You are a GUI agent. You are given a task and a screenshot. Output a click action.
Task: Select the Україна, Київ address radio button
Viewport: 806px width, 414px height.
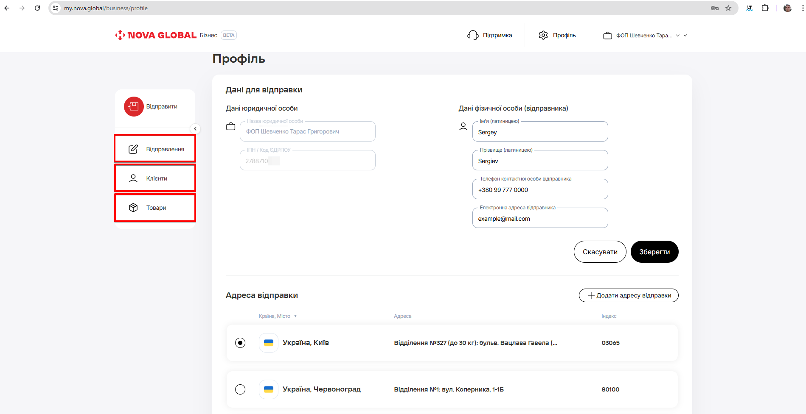[240, 343]
